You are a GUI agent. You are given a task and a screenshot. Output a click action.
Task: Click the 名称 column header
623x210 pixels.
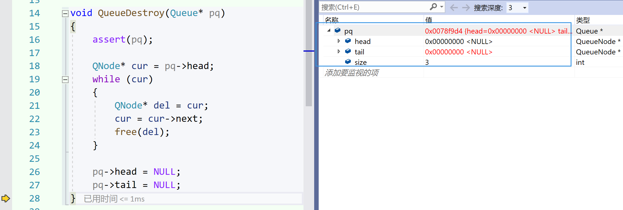click(x=331, y=20)
